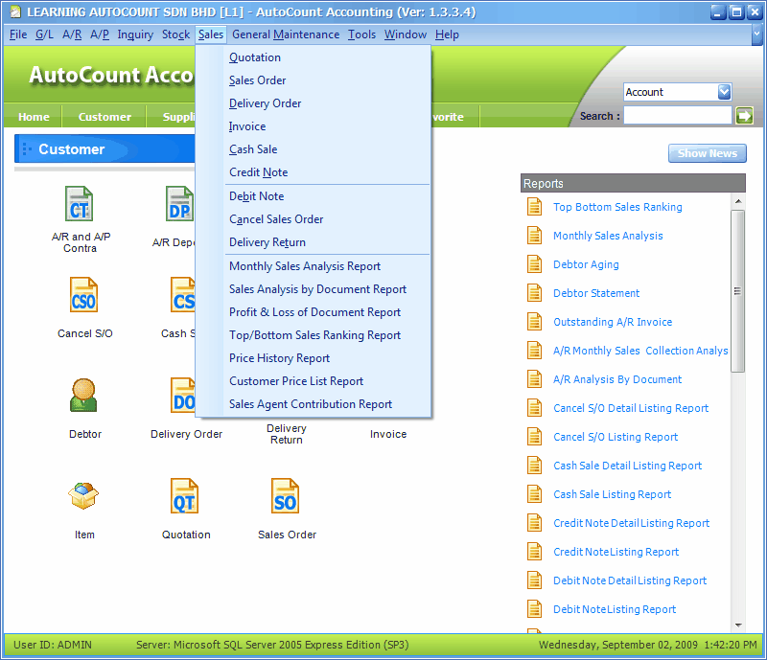
Task: Open the Cancel S/O icon
Action: (x=83, y=295)
